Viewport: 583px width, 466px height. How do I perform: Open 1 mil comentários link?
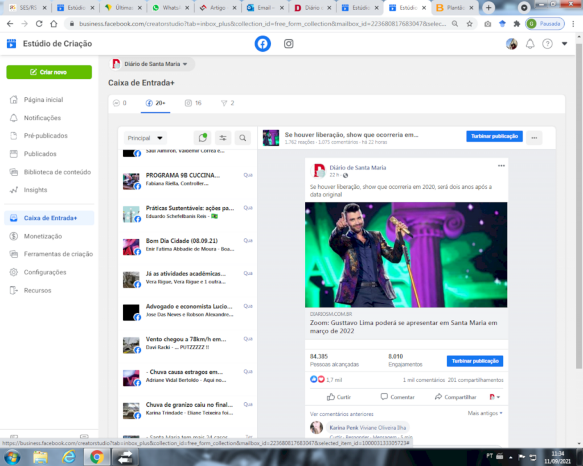pyautogui.click(x=424, y=380)
